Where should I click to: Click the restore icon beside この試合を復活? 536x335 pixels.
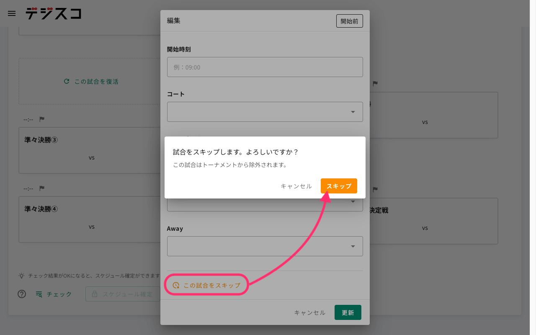[67, 81]
